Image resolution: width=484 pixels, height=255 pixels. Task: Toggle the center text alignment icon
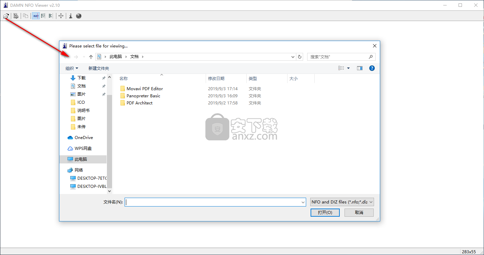[36, 16]
